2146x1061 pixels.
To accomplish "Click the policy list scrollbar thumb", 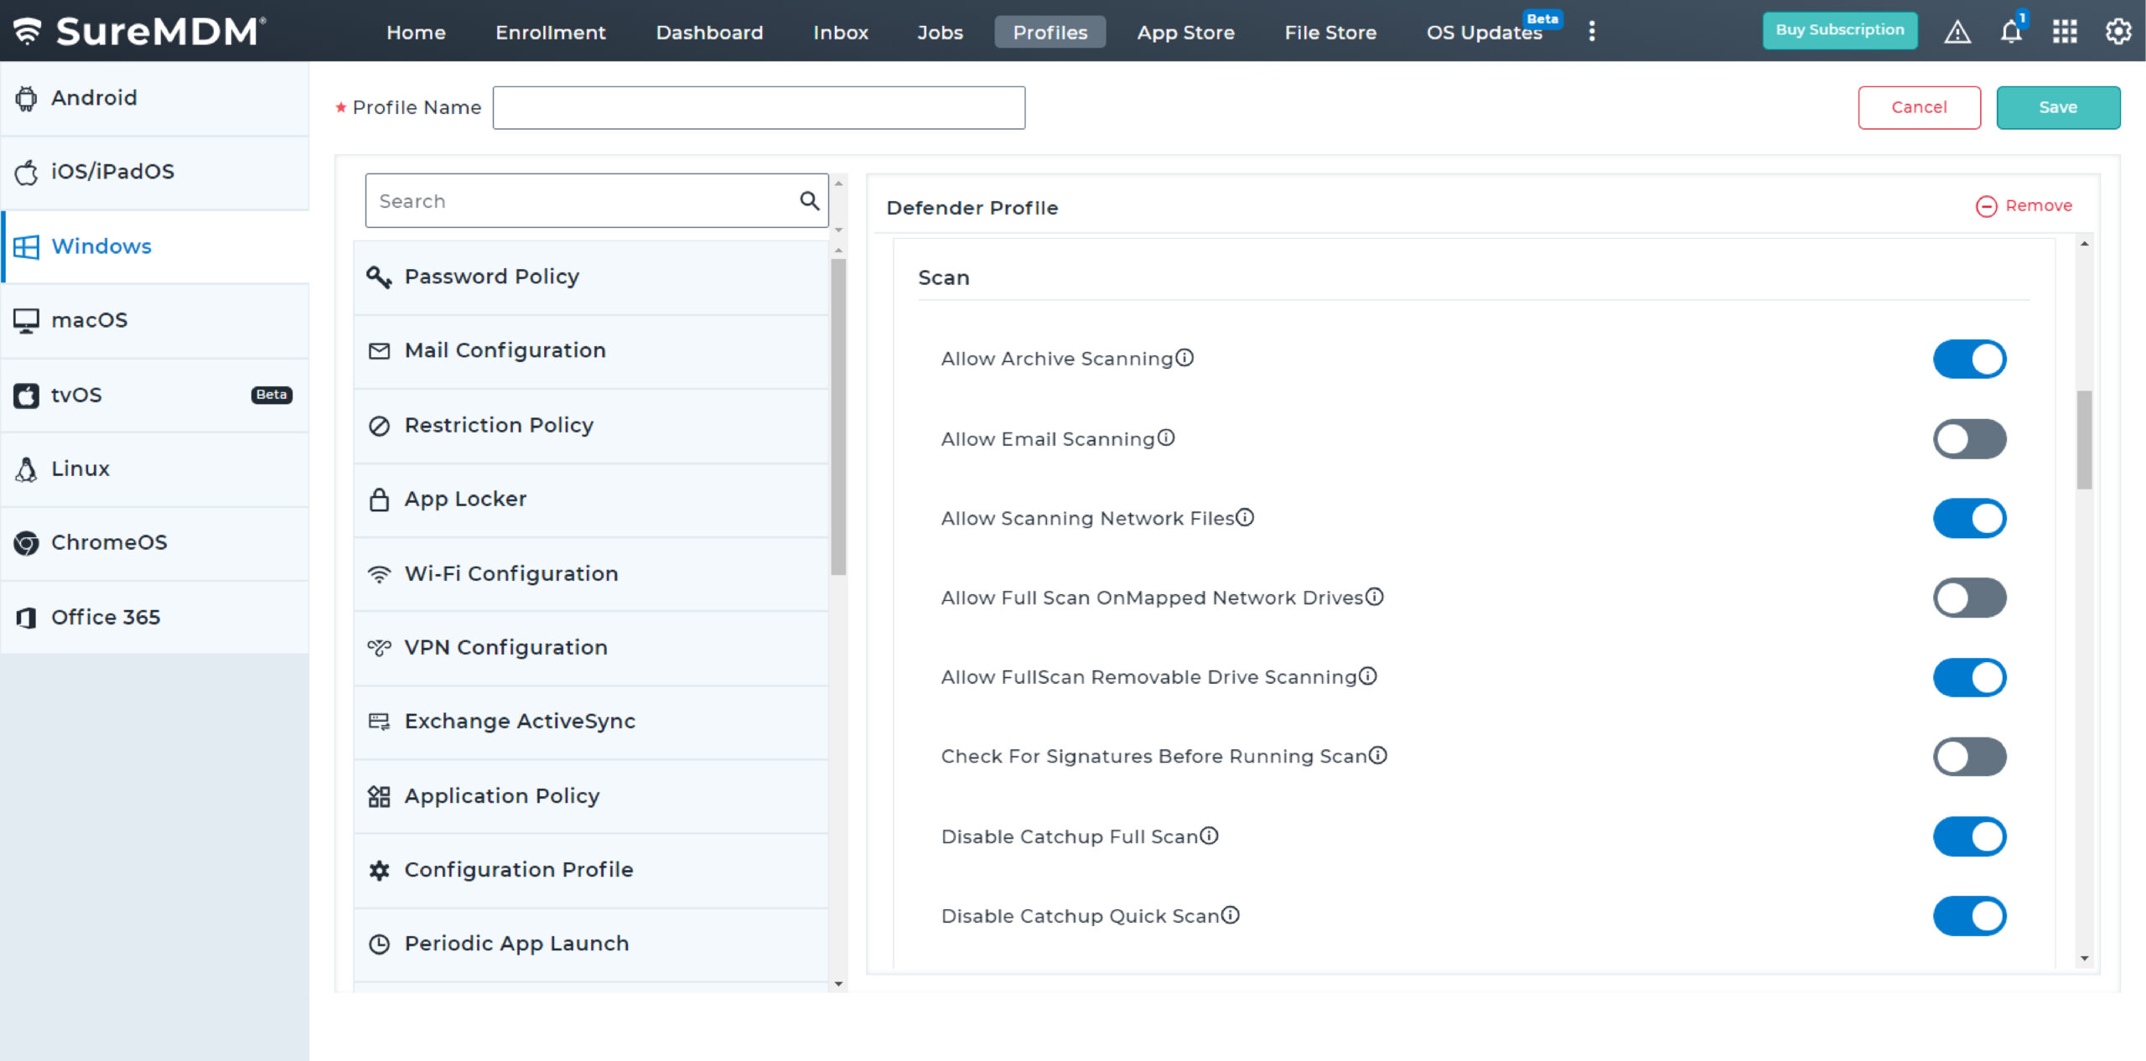I will coord(838,417).
